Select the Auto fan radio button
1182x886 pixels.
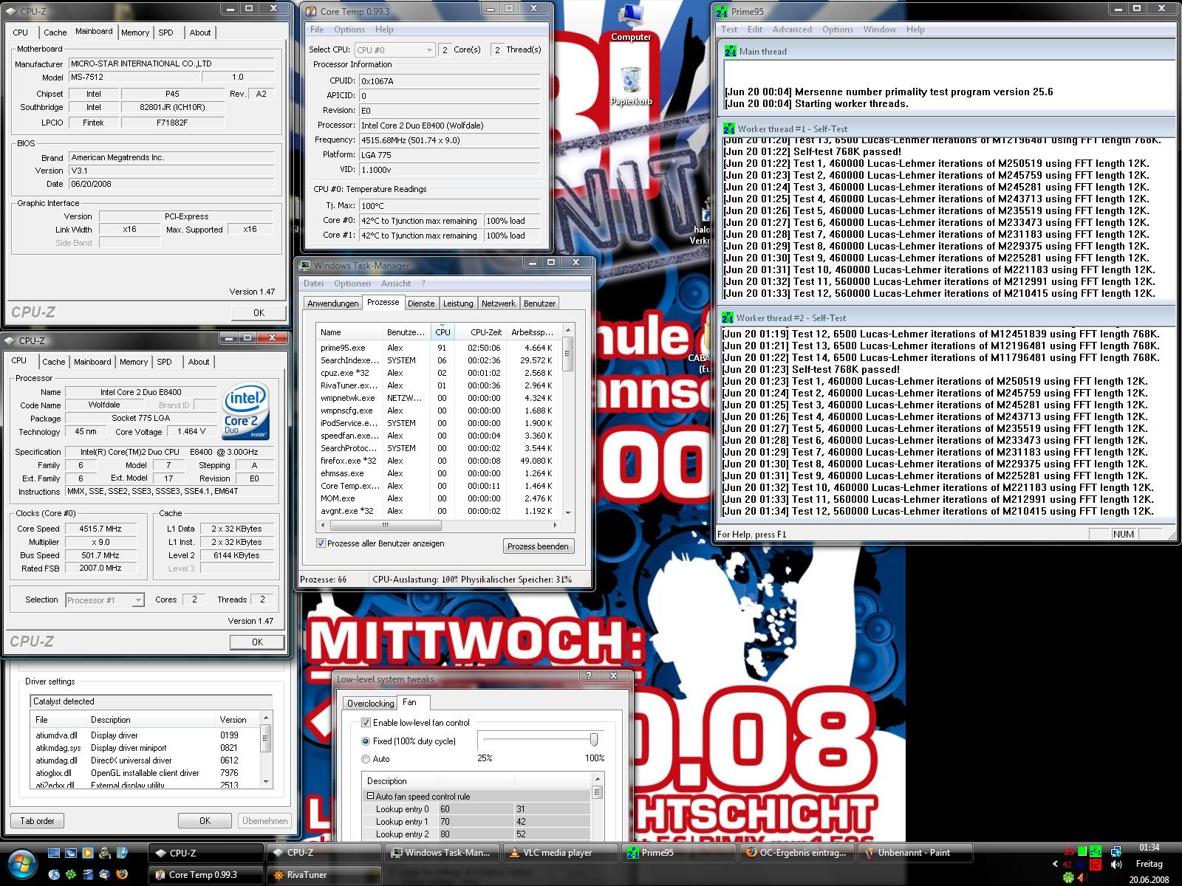tap(366, 759)
